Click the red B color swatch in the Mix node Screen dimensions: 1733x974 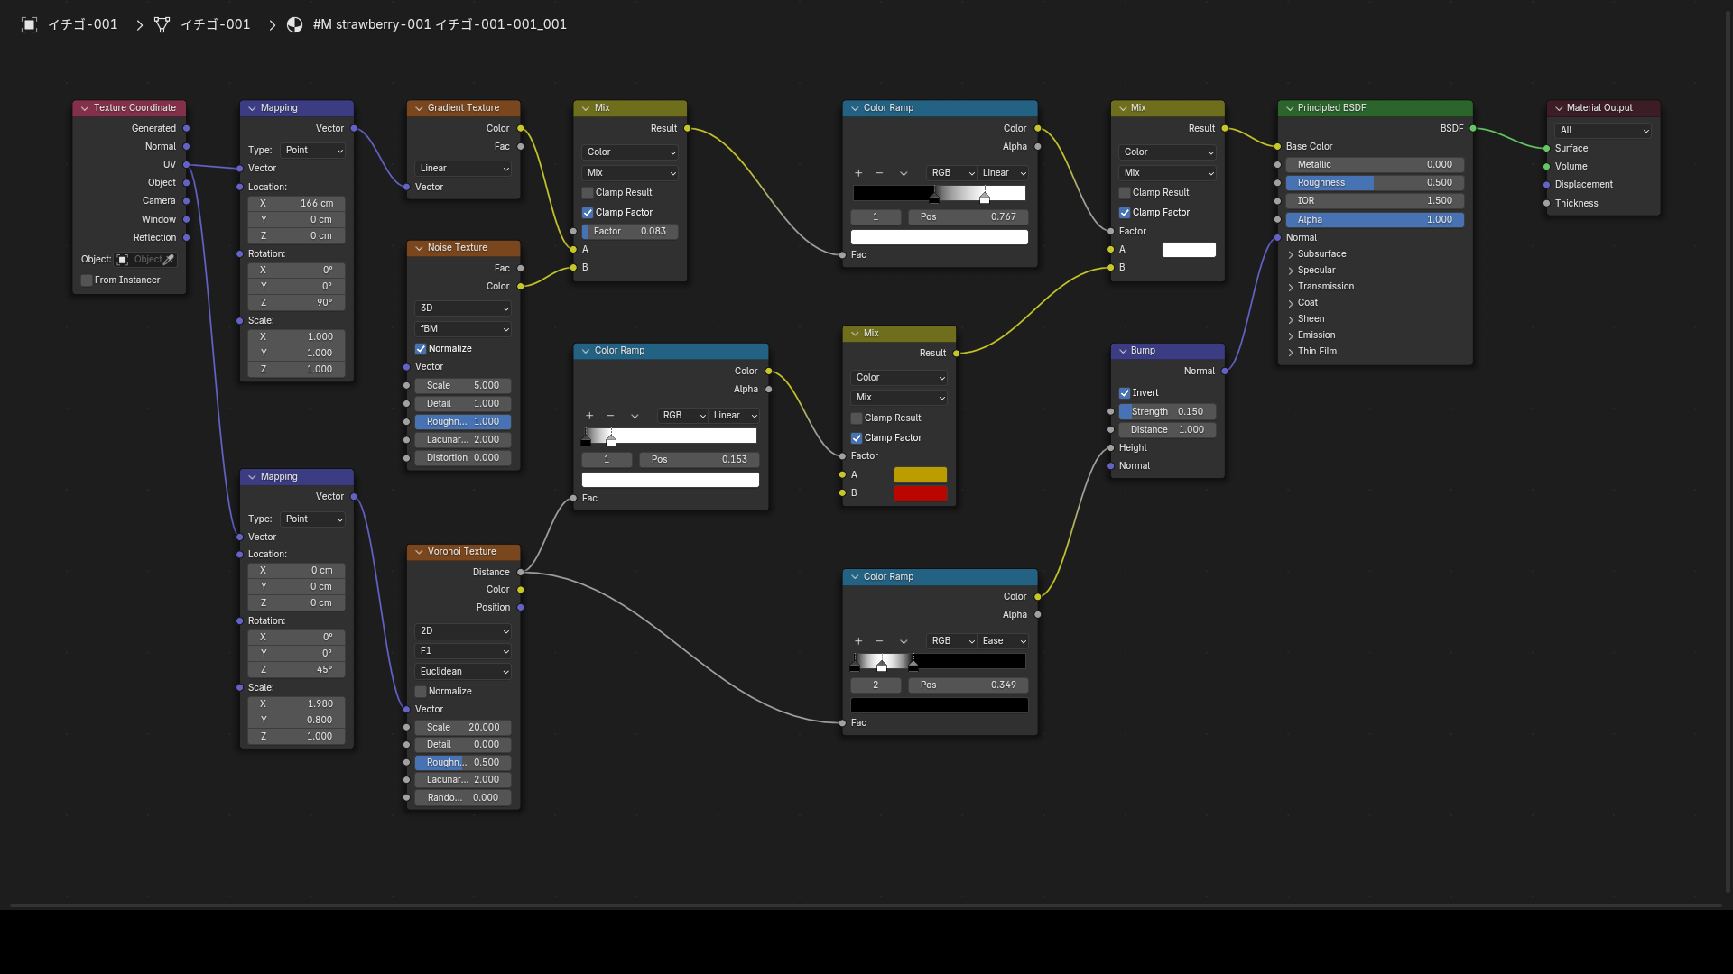point(921,493)
